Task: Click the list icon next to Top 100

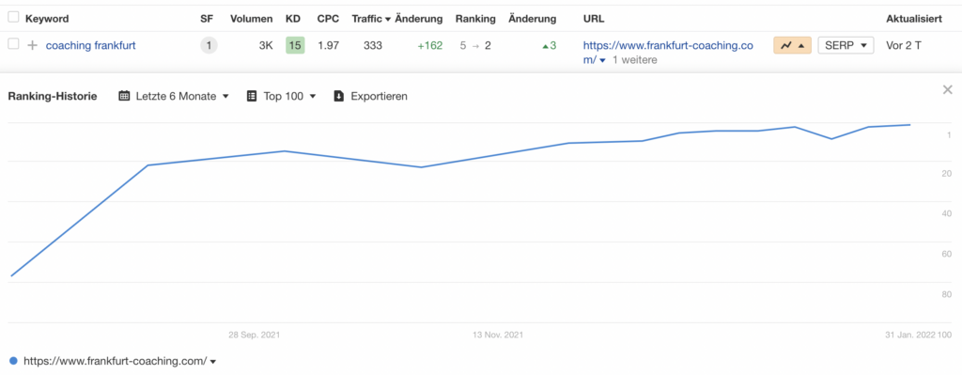Action: point(252,97)
